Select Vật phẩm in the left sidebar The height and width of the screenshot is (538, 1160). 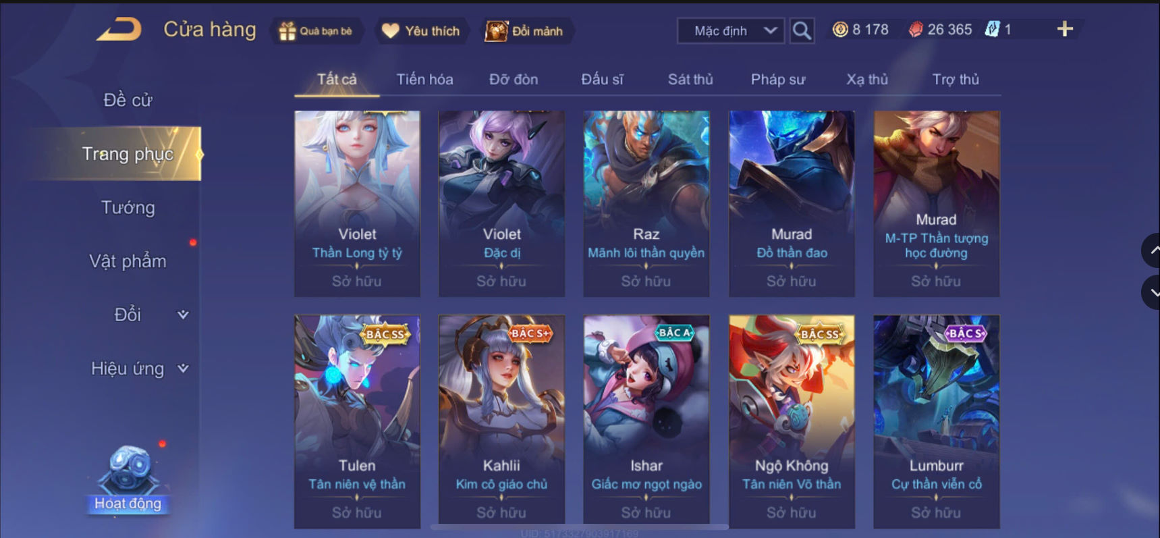[x=128, y=261]
